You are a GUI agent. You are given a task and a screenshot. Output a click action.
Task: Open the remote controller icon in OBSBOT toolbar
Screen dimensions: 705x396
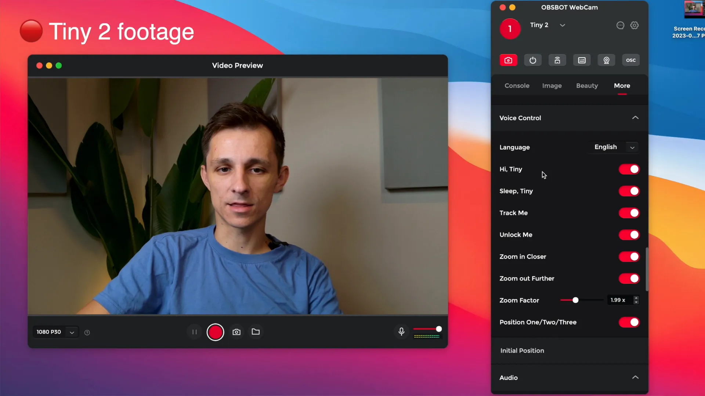[x=557, y=60]
